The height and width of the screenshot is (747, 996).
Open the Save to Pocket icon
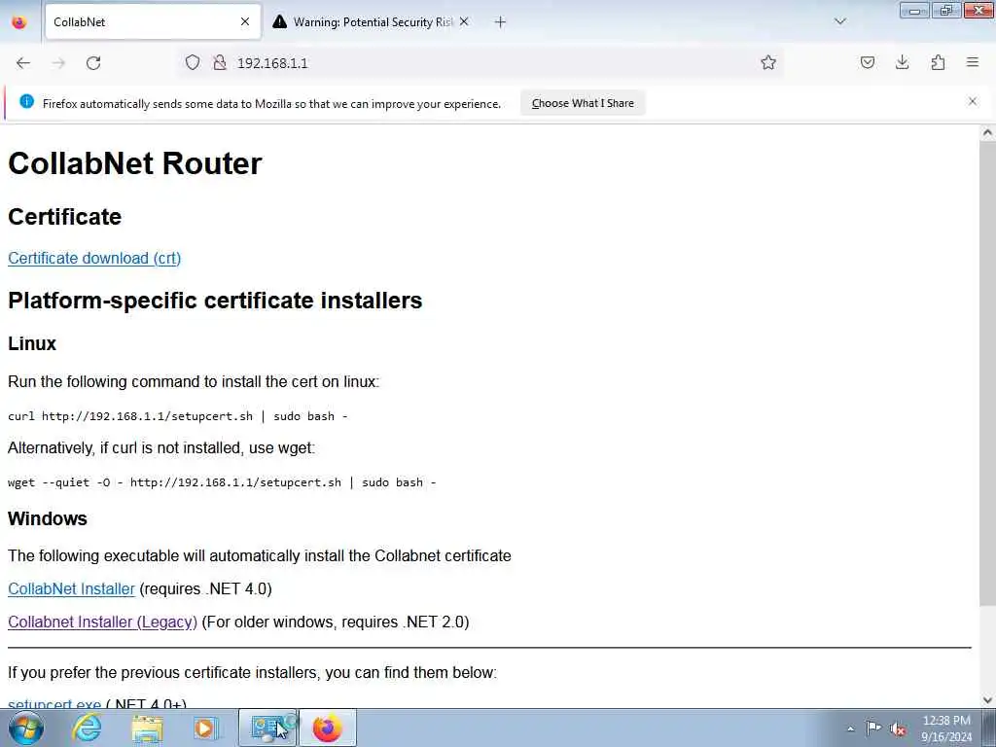pos(867,62)
